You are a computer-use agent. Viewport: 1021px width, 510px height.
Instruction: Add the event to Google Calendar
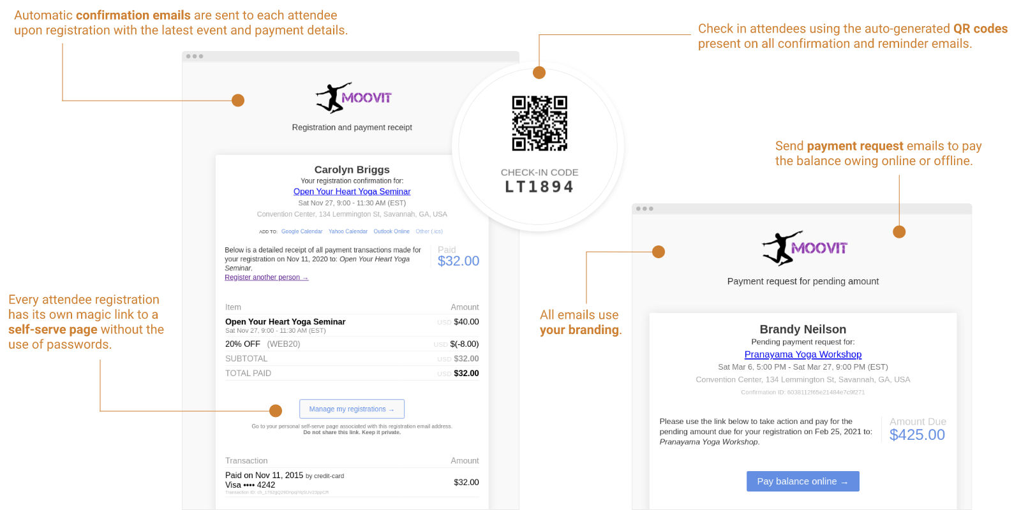coord(302,231)
